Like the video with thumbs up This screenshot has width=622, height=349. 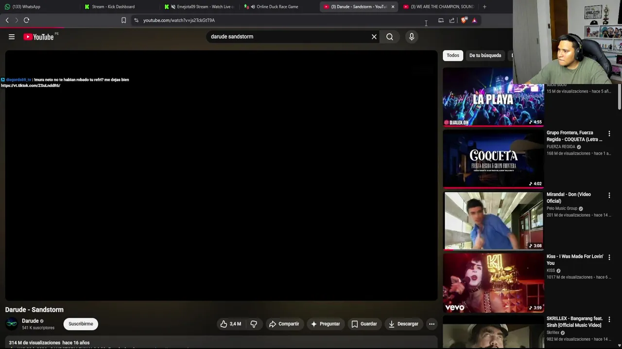pyautogui.click(x=230, y=324)
